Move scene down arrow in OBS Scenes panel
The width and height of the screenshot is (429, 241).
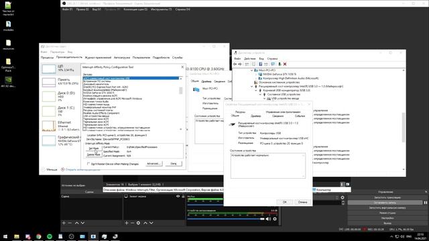click(82, 223)
